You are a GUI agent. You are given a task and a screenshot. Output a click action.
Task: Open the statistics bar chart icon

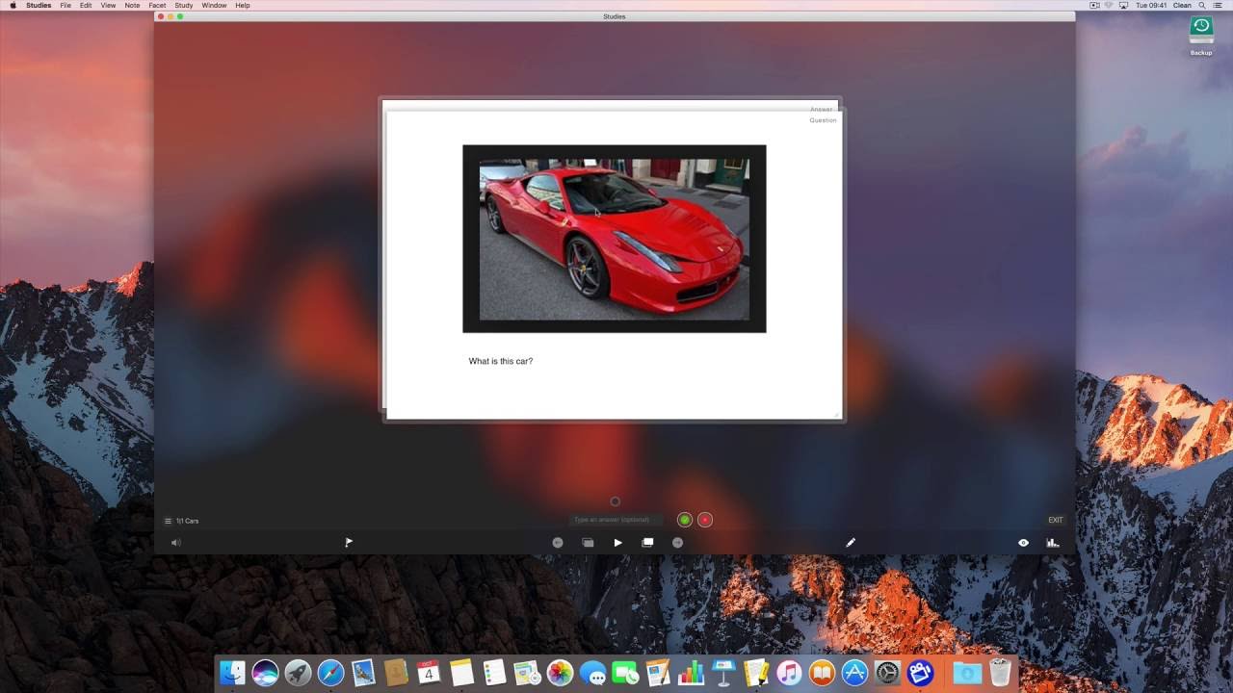[1053, 543]
